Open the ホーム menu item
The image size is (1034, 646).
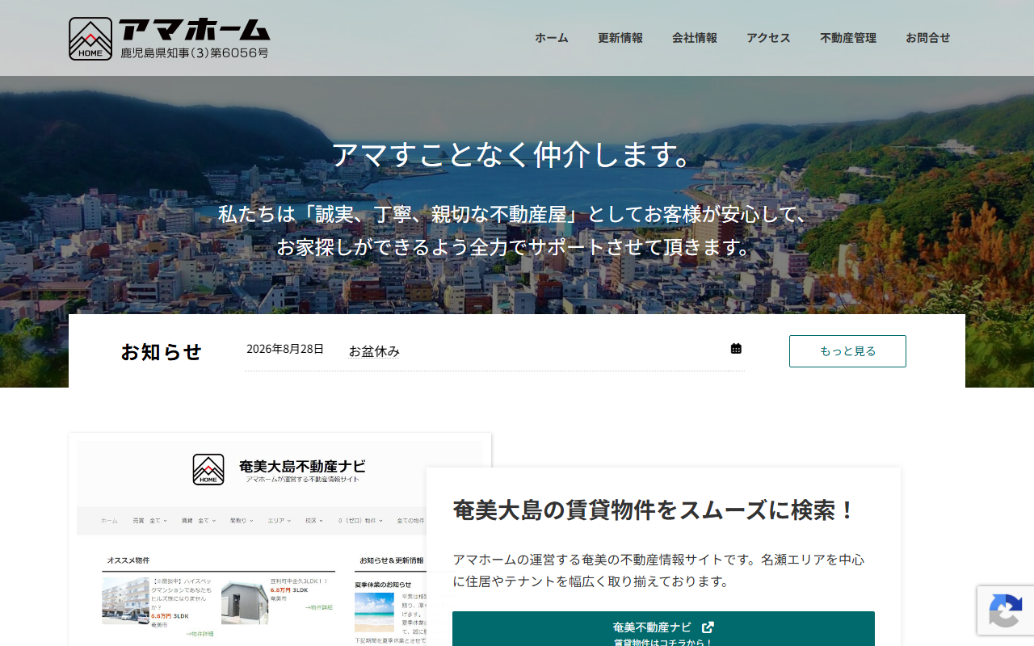click(552, 38)
